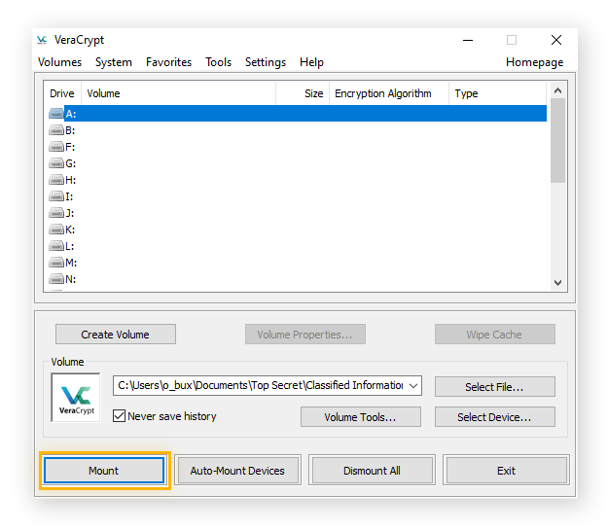The image size is (608, 530).
Task: Select drive letter row G:
Action: click(x=298, y=163)
